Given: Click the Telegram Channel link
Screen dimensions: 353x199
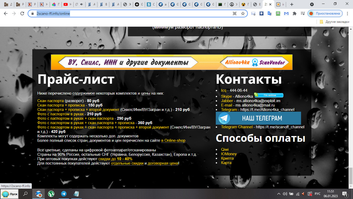Looking at the screenshot, I should click(237, 127).
